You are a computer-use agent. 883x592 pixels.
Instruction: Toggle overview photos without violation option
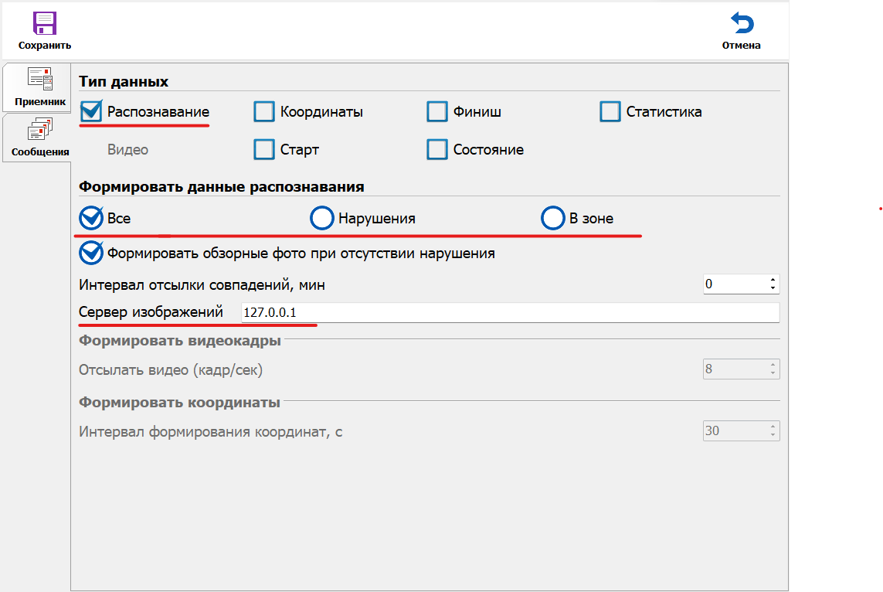[x=91, y=253]
